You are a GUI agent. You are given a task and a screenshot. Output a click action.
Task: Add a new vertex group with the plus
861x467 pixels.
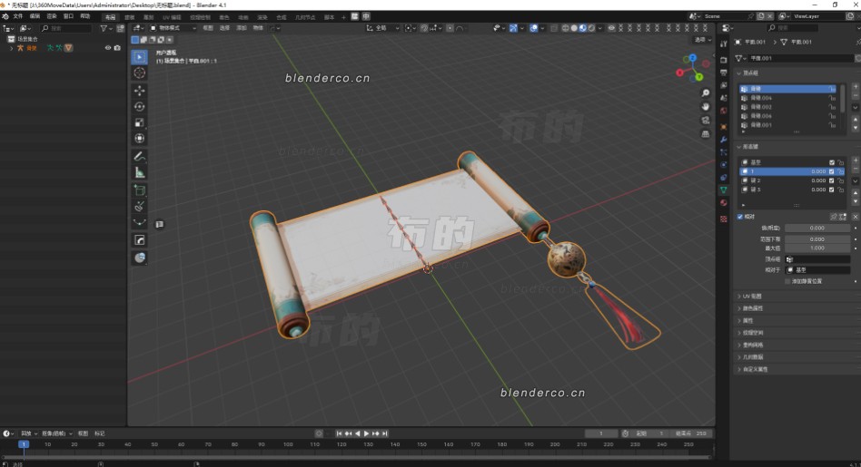click(x=855, y=87)
